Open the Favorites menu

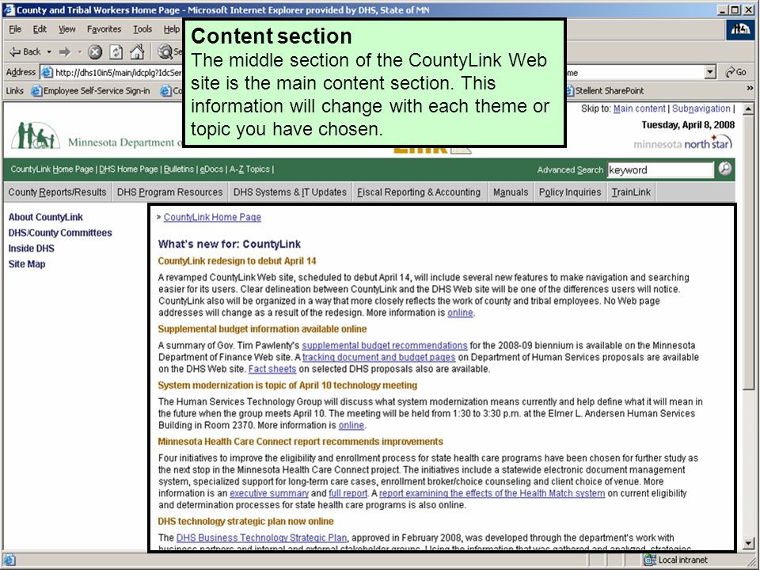[104, 29]
